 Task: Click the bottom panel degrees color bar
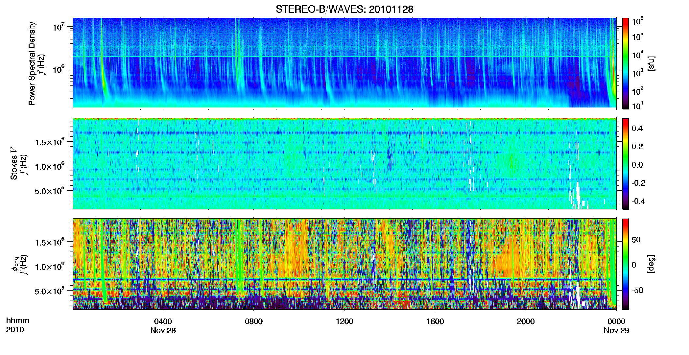626,264
